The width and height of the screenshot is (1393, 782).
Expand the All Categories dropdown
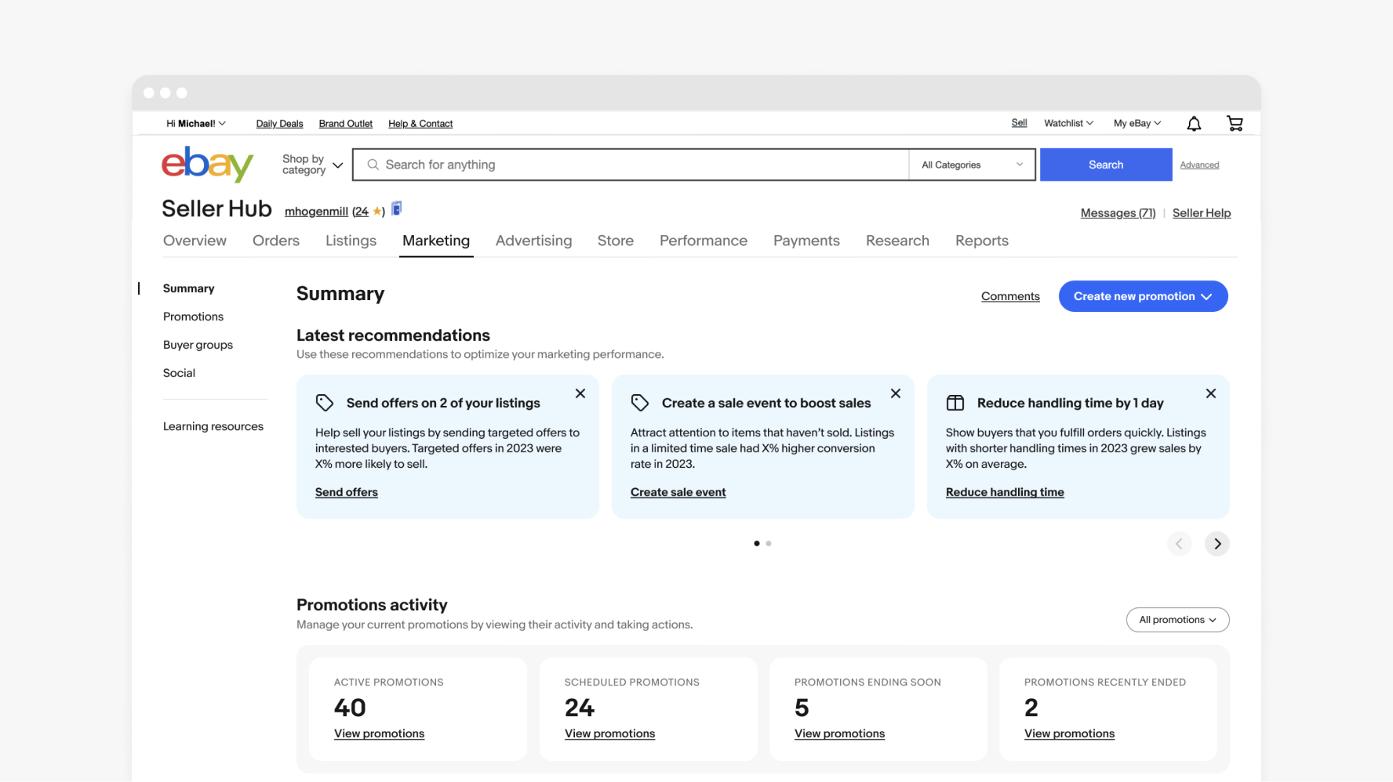(972, 165)
